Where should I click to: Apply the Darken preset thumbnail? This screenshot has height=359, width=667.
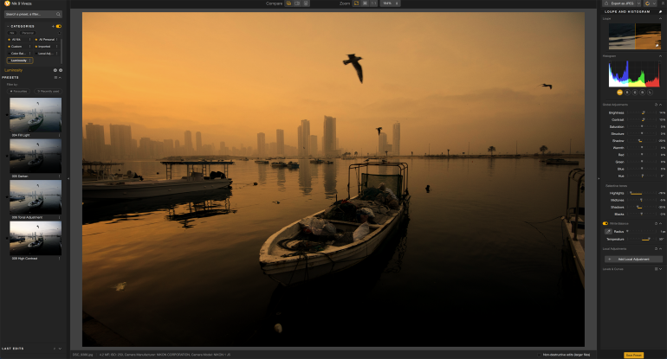(x=36, y=156)
